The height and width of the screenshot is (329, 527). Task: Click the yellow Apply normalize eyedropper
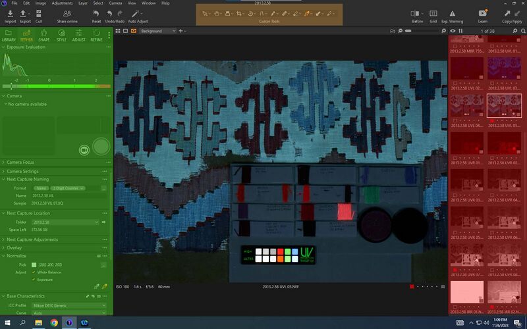[x=105, y=286]
